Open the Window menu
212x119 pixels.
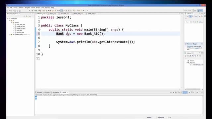pyautogui.click(x=47, y=8)
